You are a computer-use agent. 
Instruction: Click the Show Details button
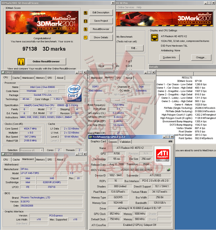point(101,37)
